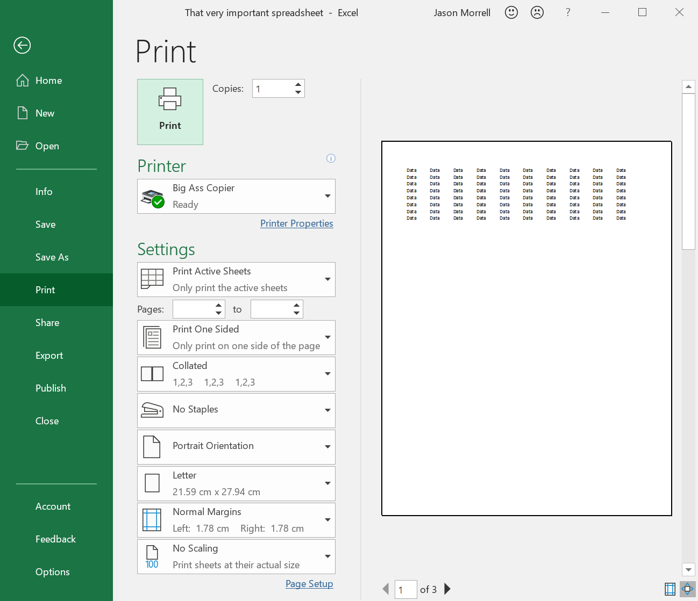
Task: Select New in the sidebar
Action: pos(56,113)
